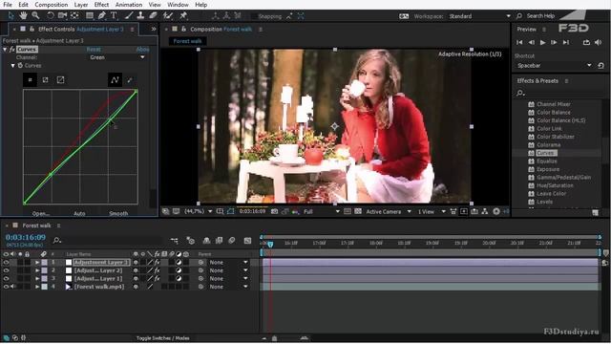Image resolution: width=611 pixels, height=344 pixels.
Task: Open the 1 View layout dropdown
Action: (x=432, y=211)
